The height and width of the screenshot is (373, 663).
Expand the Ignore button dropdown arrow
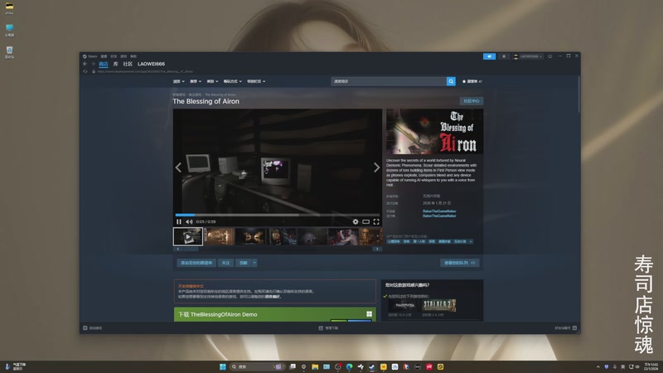(254, 263)
